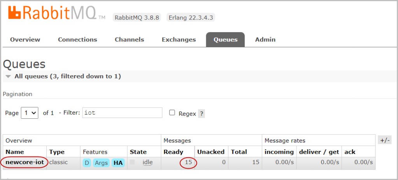Collapse the All queues section
The image size is (398, 180).
tap(8, 76)
